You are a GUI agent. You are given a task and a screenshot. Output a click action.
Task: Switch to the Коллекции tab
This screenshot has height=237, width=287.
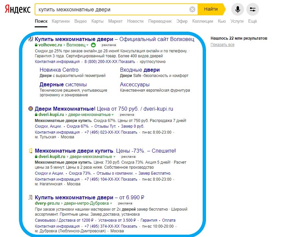click(203, 21)
